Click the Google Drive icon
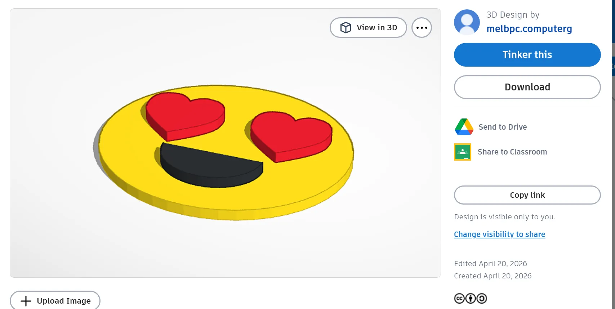The width and height of the screenshot is (615, 309). point(464,127)
